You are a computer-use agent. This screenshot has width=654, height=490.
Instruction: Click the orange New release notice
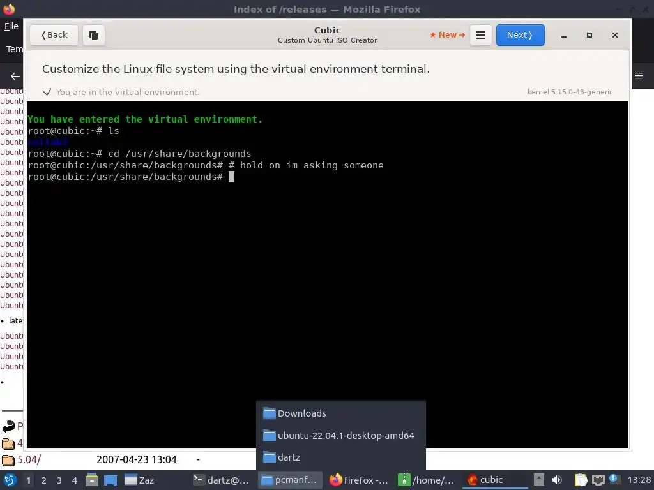(x=447, y=35)
